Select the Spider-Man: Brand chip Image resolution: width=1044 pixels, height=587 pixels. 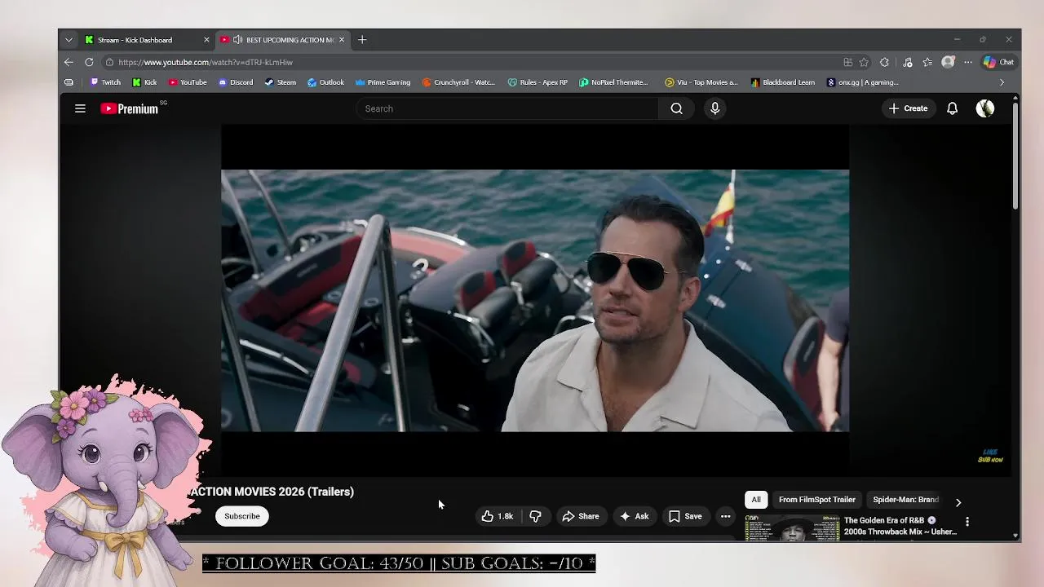pyautogui.click(x=905, y=500)
